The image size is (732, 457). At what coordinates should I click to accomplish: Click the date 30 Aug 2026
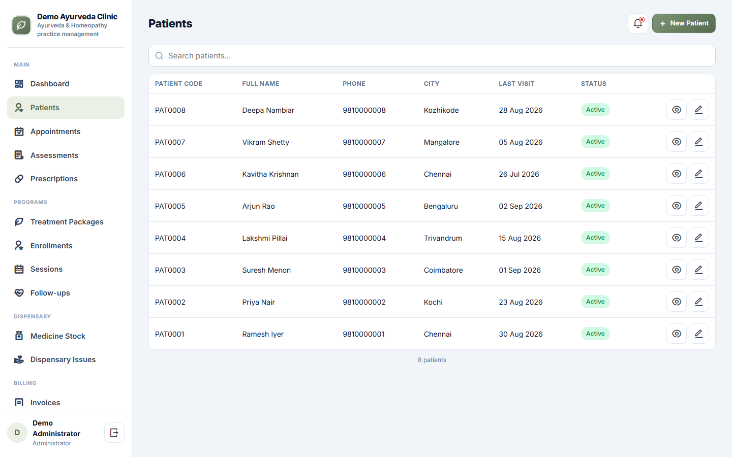[x=521, y=334]
